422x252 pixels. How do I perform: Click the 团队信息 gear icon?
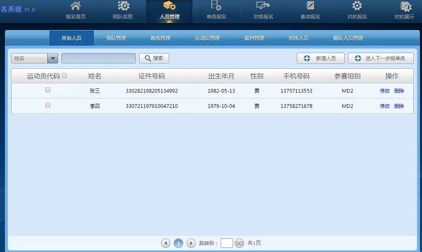coord(123,6)
